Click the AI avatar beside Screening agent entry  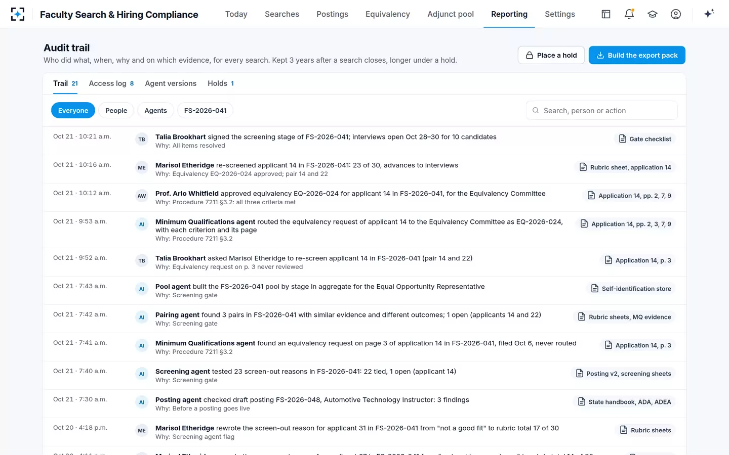[x=142, y=374]
